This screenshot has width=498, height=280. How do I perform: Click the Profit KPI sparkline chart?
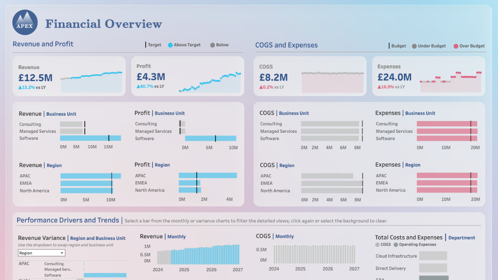210,82
